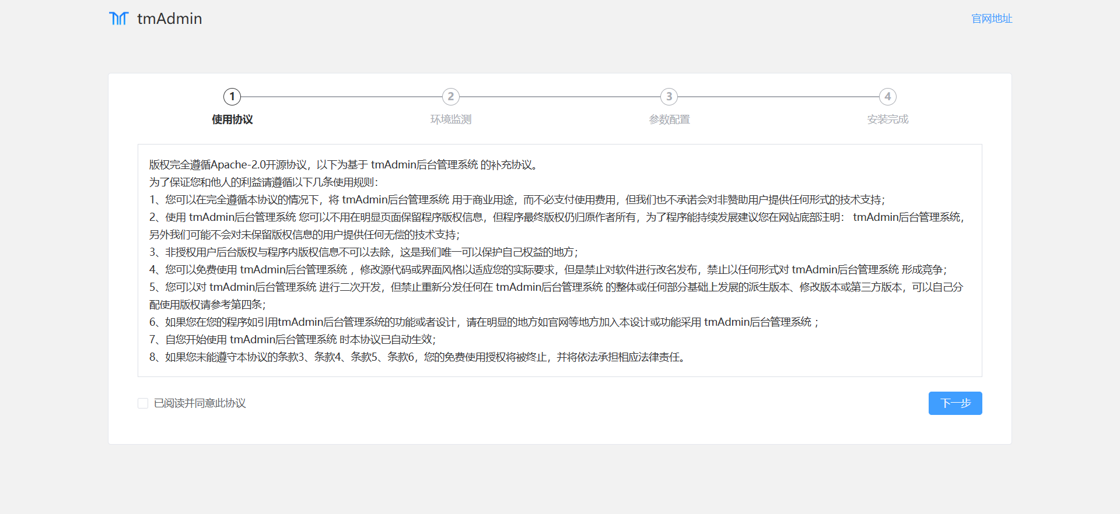Click the line 配使用版权请参考第四条
1120x514 pixels.
pos(208,305)
